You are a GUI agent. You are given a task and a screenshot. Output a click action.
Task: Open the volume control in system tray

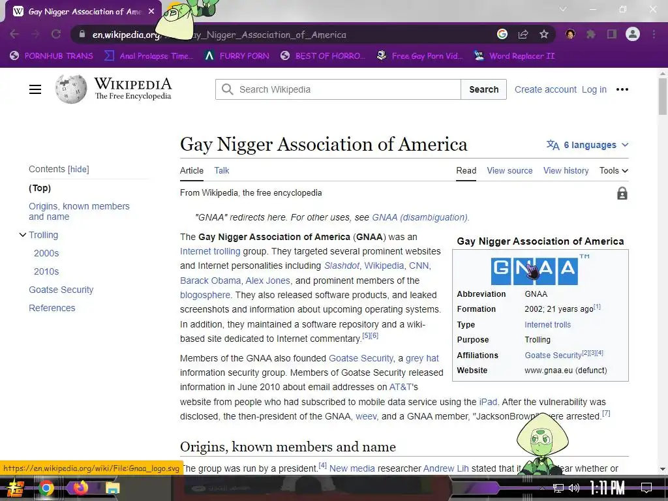click(x=574, y=488)
